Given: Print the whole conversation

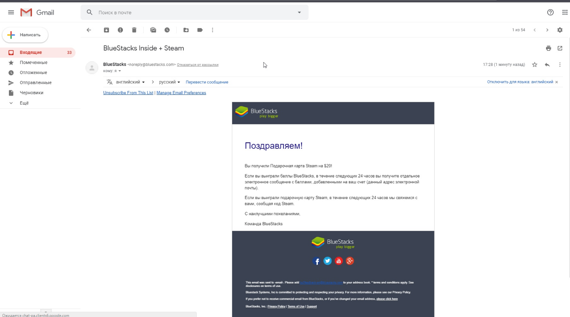Looking at the screenshot, I should (548, 48).
